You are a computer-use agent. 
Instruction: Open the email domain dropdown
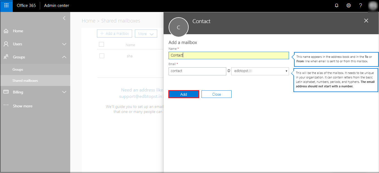point(260,71)
